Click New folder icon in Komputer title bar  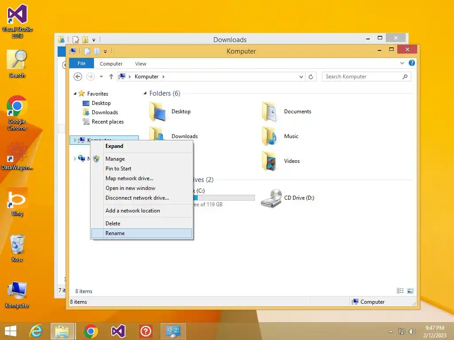point(97,51)
